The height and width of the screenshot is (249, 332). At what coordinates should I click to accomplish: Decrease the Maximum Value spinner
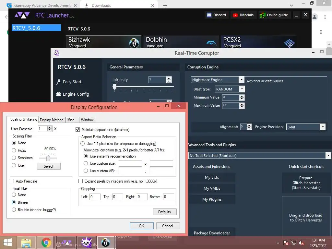[242, 107]
